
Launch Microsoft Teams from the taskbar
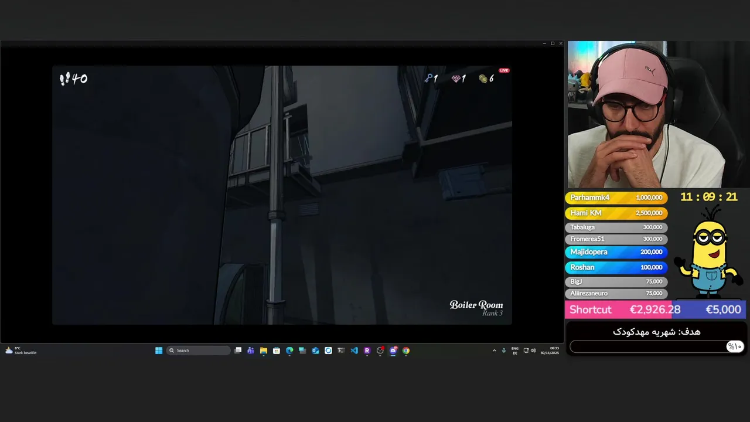251,350
